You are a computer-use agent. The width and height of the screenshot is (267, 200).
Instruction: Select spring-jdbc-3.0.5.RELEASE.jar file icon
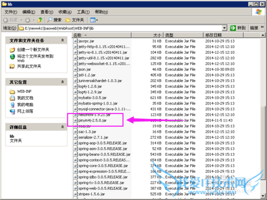point(76,177)
